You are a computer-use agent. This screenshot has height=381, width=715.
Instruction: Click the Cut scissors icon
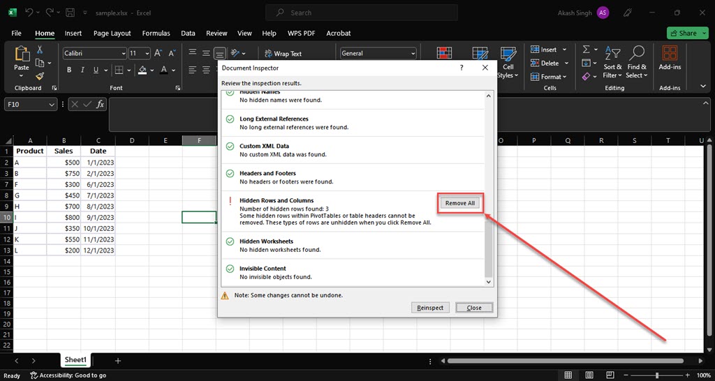(x=40, y=50)
